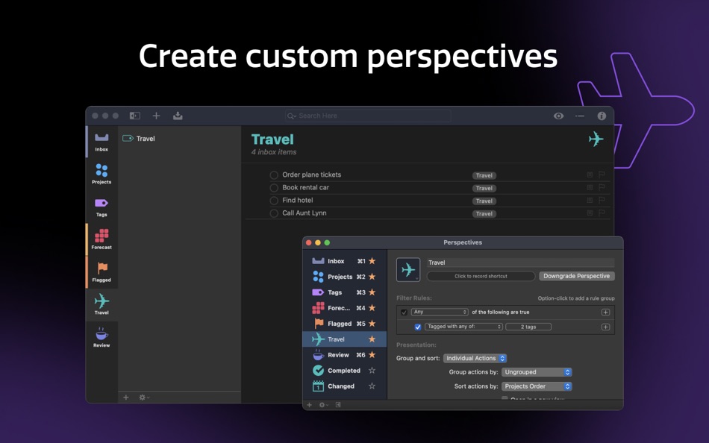Flag the 'Book rental car' item
Screen dimensions: 709x443
(602, 187)
